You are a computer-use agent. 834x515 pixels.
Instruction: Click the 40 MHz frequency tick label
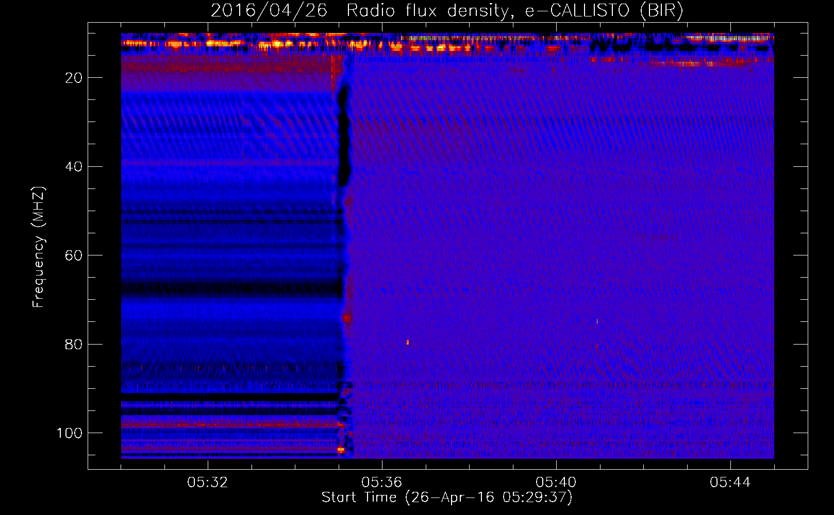[x=74, y=167]
